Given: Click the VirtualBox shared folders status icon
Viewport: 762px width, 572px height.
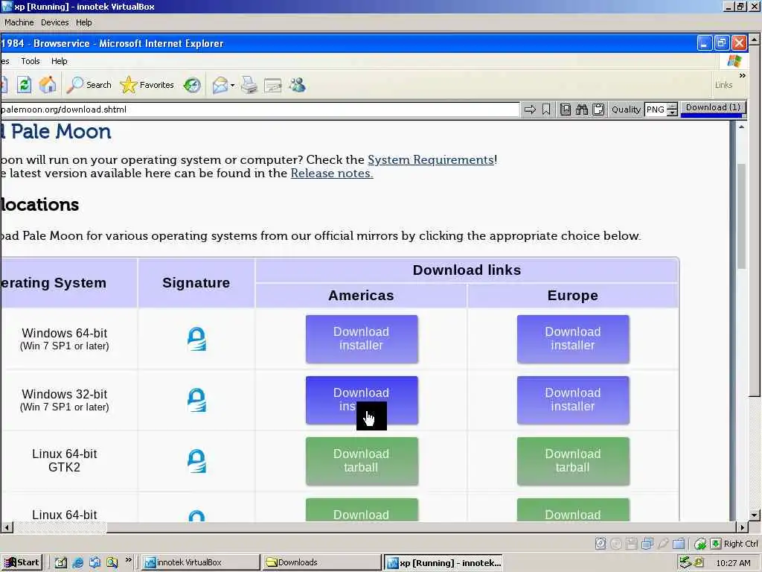Looking at the screenshot, I should coord(679,544).
